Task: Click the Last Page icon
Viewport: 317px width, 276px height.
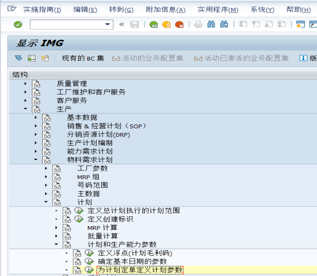Action: pos(282,24)
